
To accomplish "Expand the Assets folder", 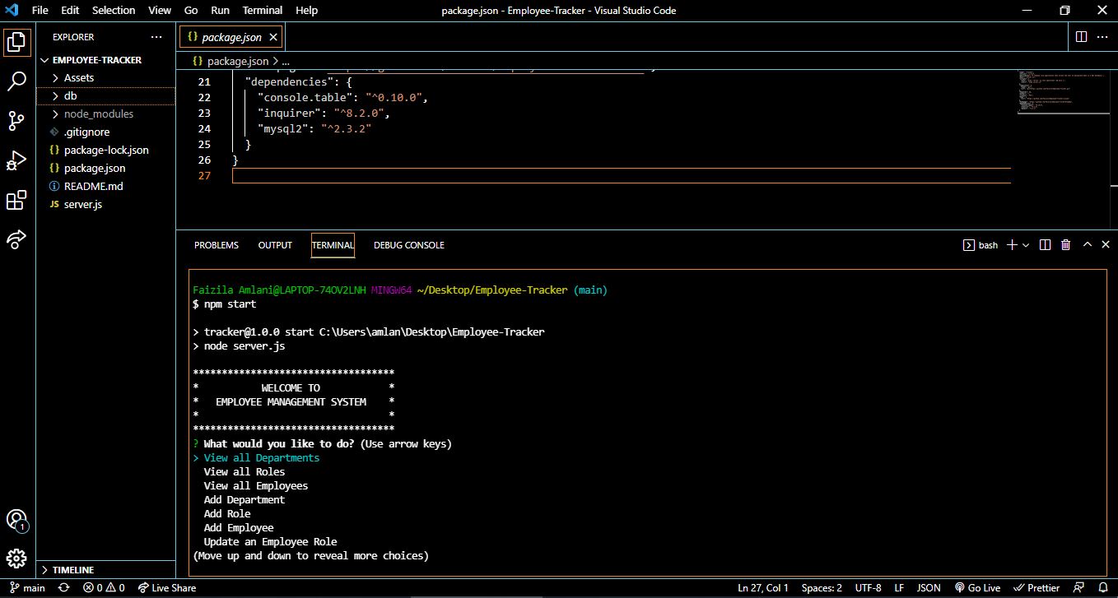I will [x=78, y=77].
